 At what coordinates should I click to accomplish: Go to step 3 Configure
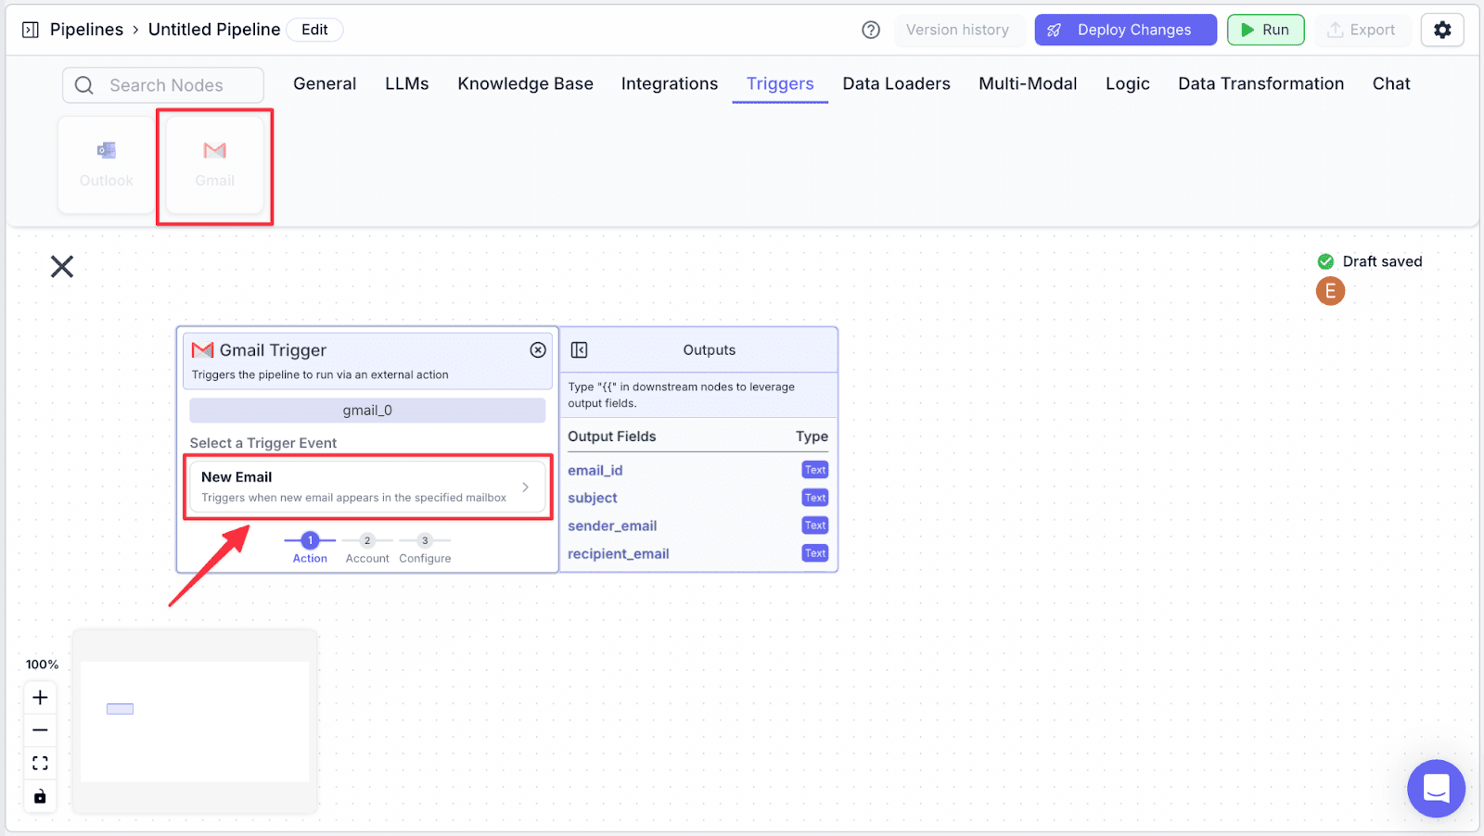coord(425,548)
